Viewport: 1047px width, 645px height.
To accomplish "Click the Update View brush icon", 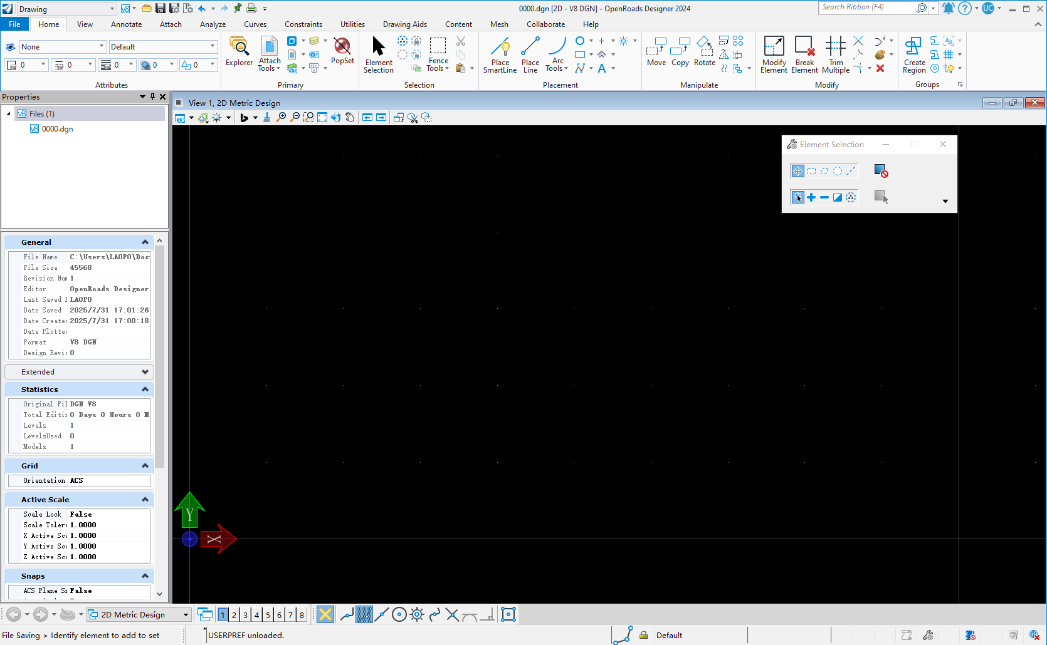I will [x=267, y=118].
